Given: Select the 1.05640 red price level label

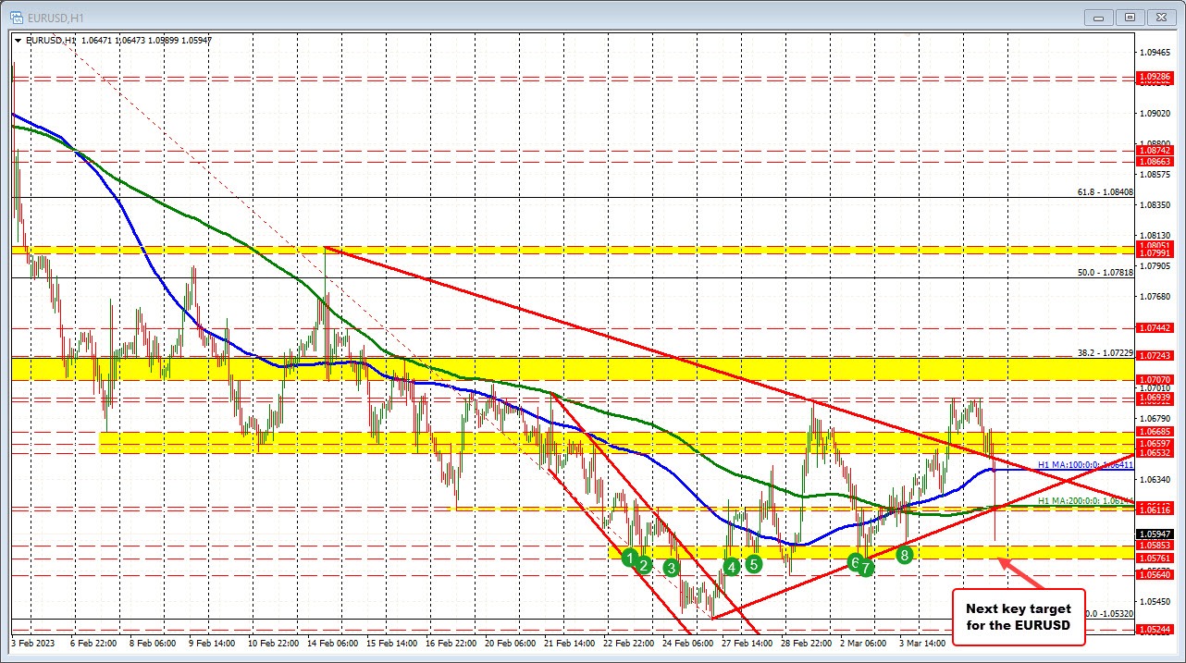Looking at the screenshot, I should (1155, 574).
